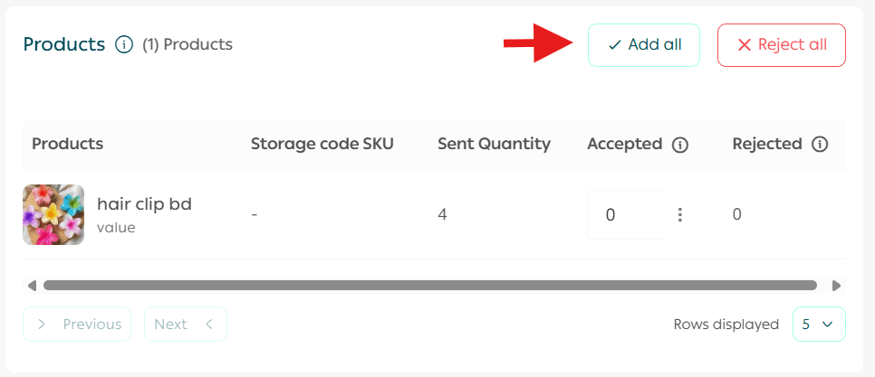This screenshot has width=875, height=377.
Task: Click the Products column header in table
Action: (68, 144)
